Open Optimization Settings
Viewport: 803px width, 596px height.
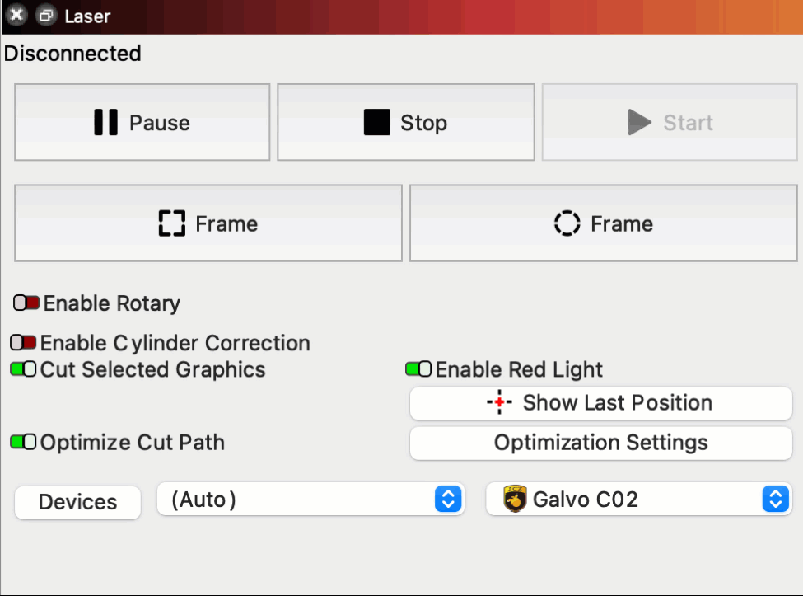tap(600, 443)
